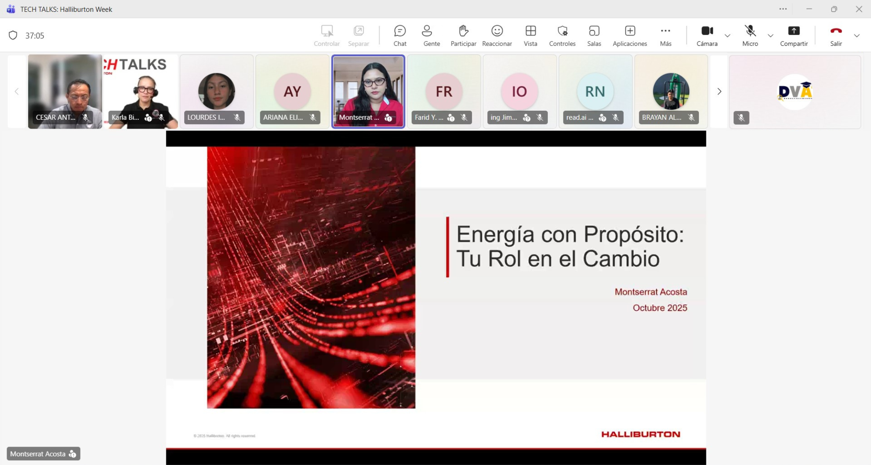
Task: Open the Controles panel
Action: point(562,35)
